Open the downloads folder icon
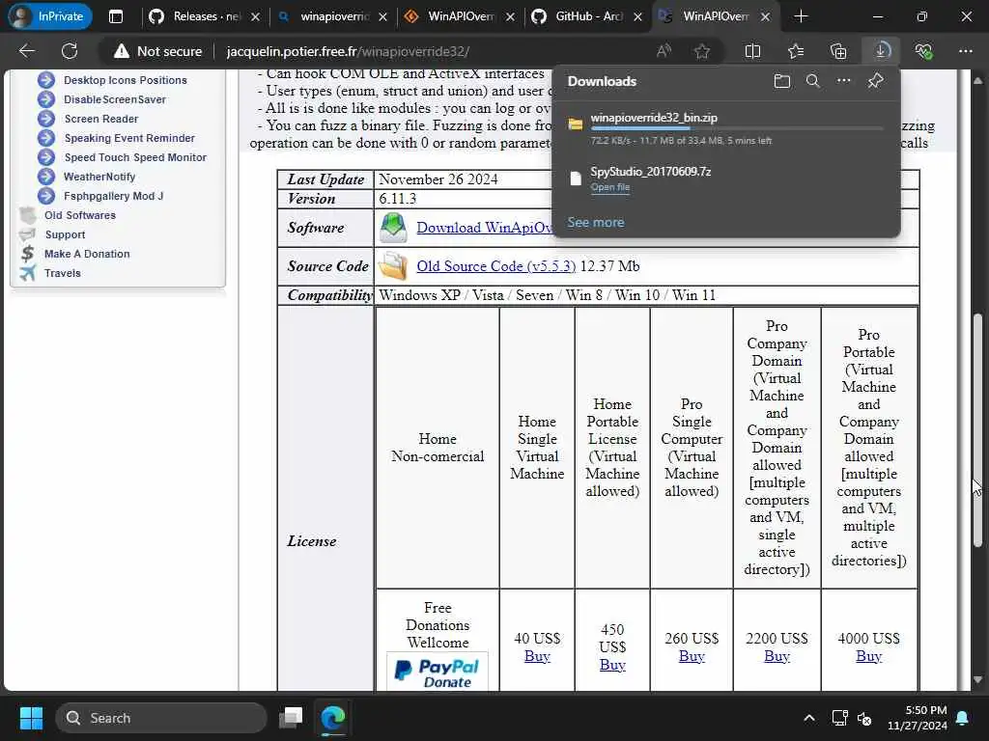The width and height of the screenshot is (989, 741). click(x=782, y=81)
